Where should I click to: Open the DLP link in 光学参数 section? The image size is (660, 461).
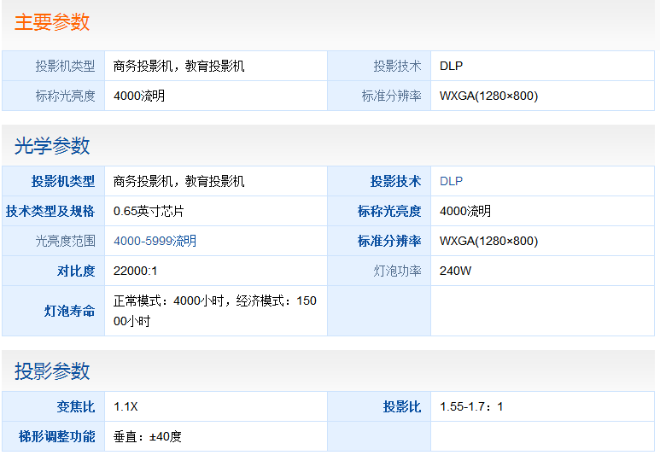451,181
